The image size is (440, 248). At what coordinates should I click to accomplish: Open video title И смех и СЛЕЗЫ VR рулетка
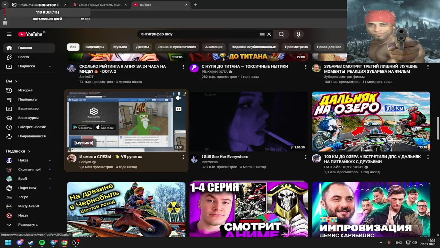(x=111, y=157)
